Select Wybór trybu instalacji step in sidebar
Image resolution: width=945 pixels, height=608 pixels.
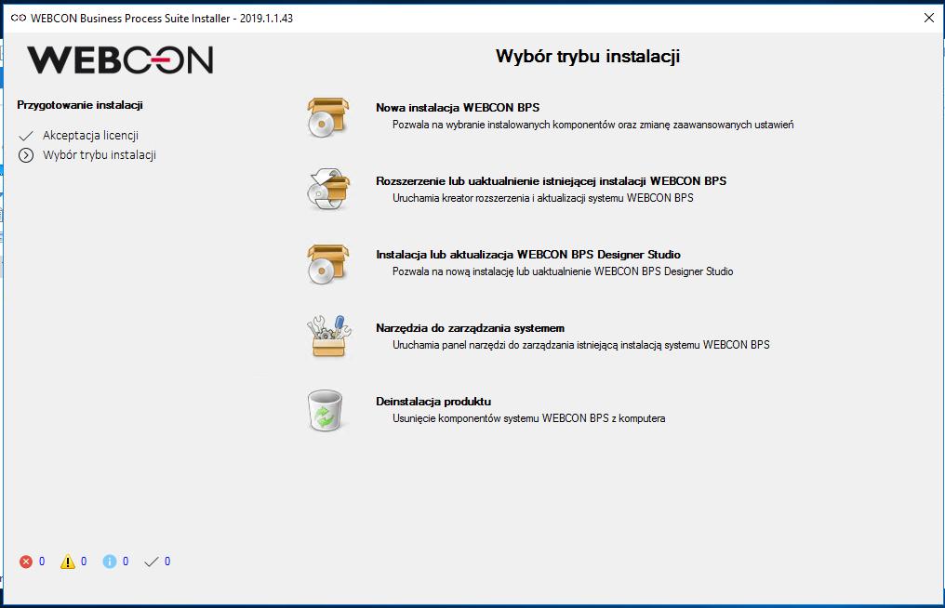(100, 155)
